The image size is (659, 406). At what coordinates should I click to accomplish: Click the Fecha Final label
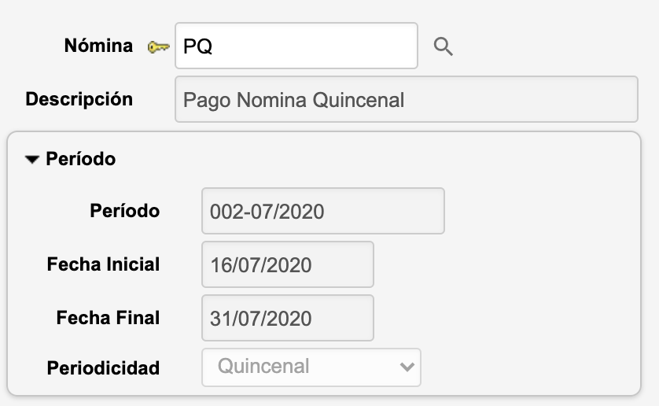[108, 318]
